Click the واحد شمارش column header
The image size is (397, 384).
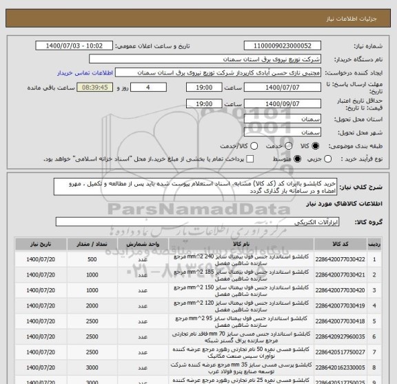coord(143,244)
